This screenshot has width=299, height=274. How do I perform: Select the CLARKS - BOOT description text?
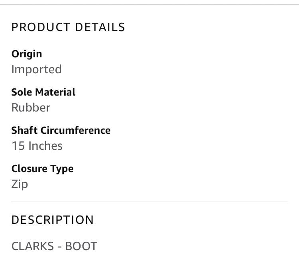[x=54, y=246]
